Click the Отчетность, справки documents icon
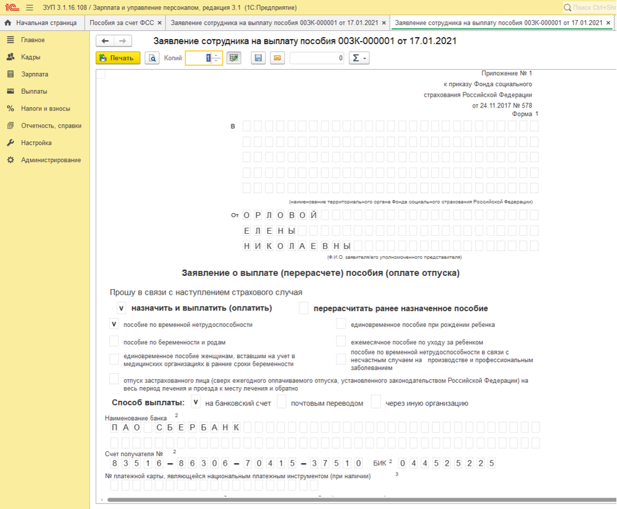617x509 pixels. [x=11, y=126]
